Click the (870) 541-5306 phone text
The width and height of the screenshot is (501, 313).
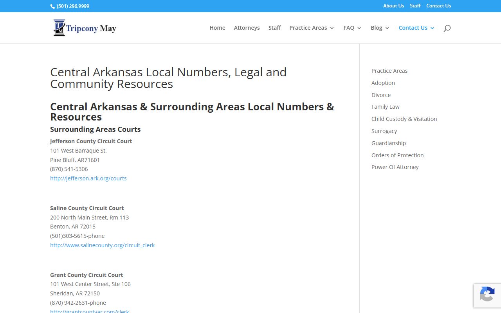[69, 169]
